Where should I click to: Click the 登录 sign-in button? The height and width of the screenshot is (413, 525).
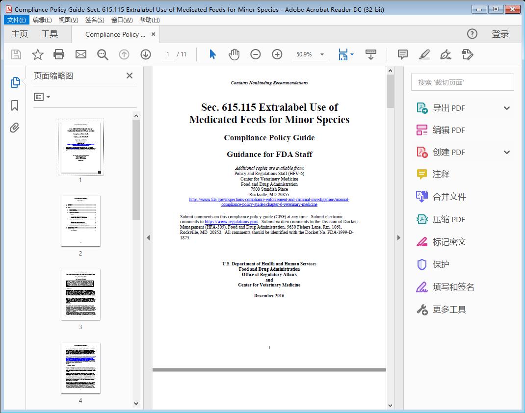point(500,34)
